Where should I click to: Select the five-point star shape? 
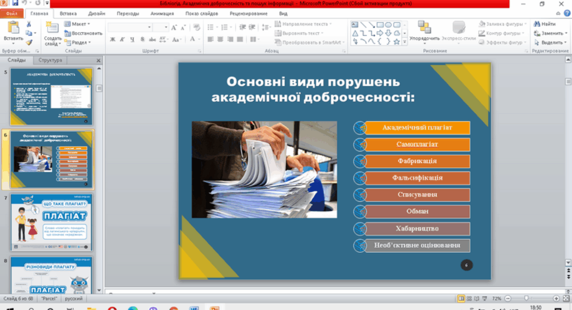click(x=397, y=41)
